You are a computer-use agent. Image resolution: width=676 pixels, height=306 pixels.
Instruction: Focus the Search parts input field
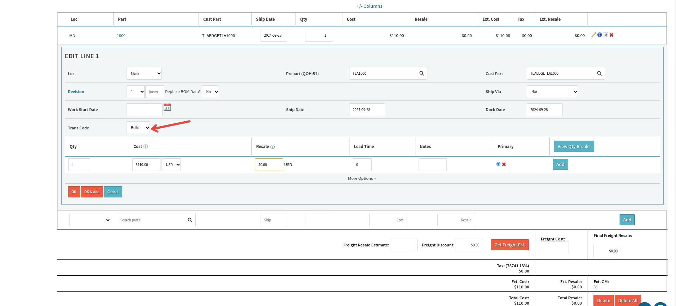coord(152,220)
